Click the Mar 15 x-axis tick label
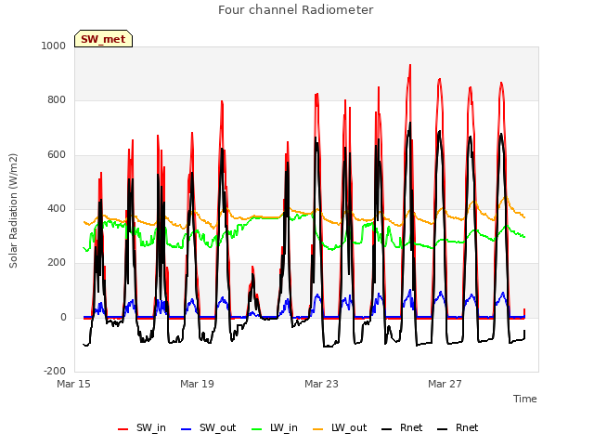 74,384
